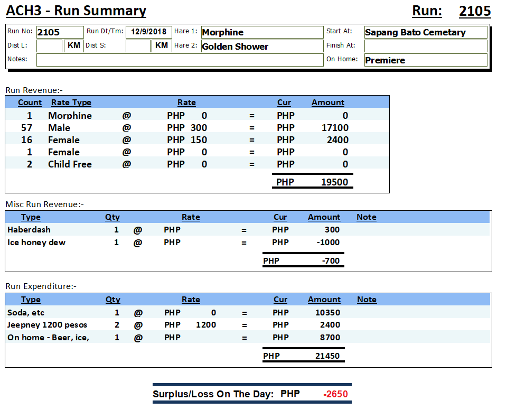Focus the empty Finish At field
This screenshot has height=410, width=516.
425,46
